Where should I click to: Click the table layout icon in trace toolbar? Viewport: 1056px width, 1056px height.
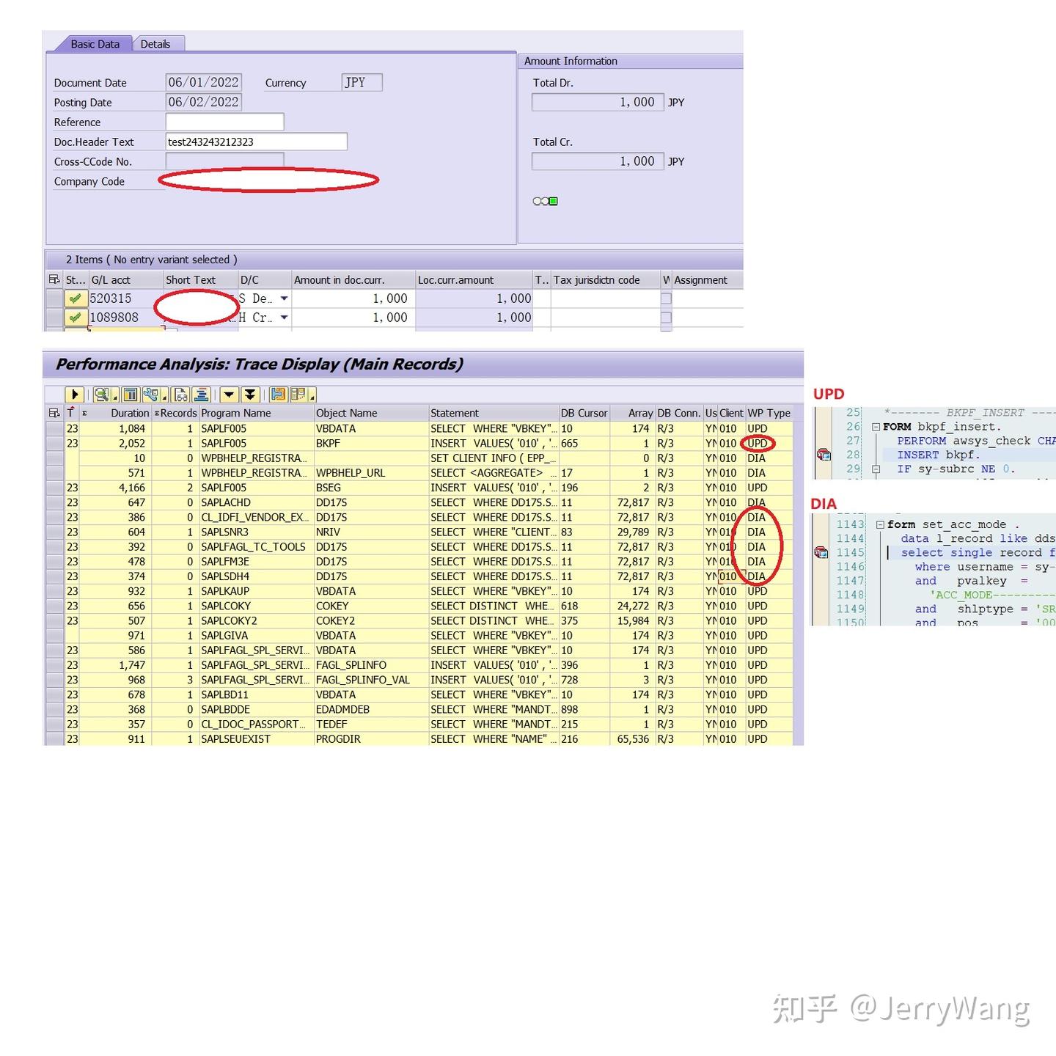(131, 395)
